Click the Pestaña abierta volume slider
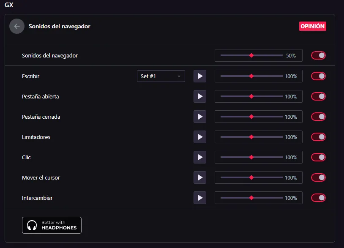 (251, 96)
